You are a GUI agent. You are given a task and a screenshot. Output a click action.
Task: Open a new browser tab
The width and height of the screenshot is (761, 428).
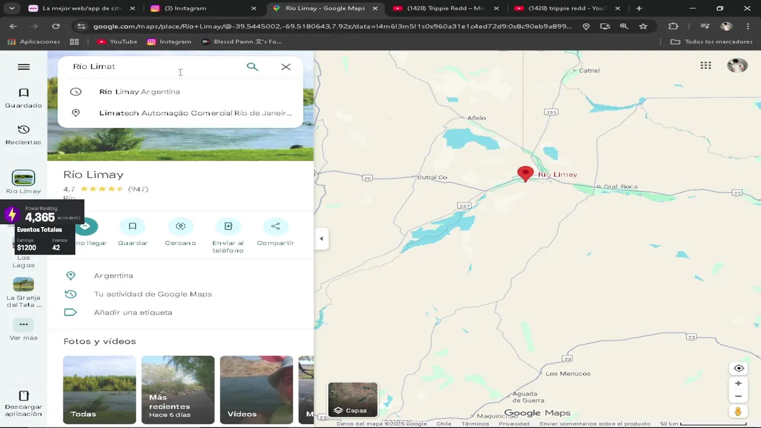point(639,8)
